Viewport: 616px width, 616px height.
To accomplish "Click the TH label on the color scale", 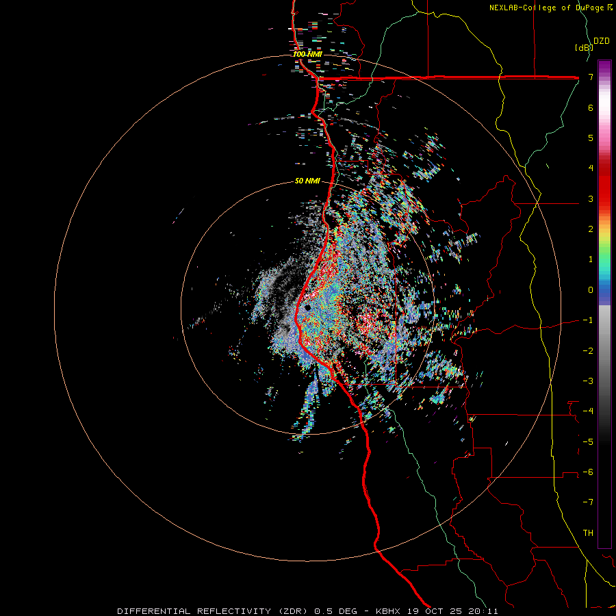I will [588, 532].
